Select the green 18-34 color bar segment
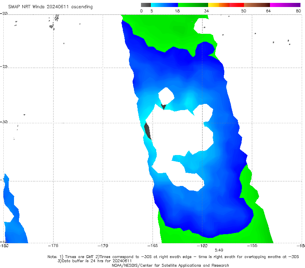The width and height of the screenshot is (305, 268). pyautogui.click(x=193, y=5)
